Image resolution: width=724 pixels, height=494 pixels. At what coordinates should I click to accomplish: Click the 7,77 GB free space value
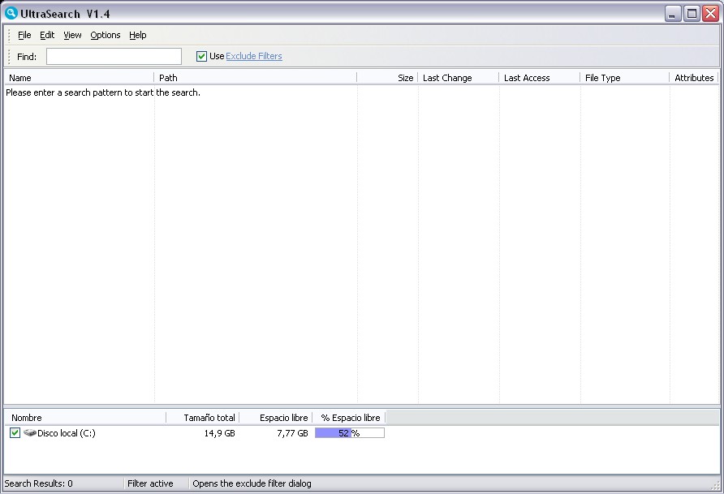(292, 433)
